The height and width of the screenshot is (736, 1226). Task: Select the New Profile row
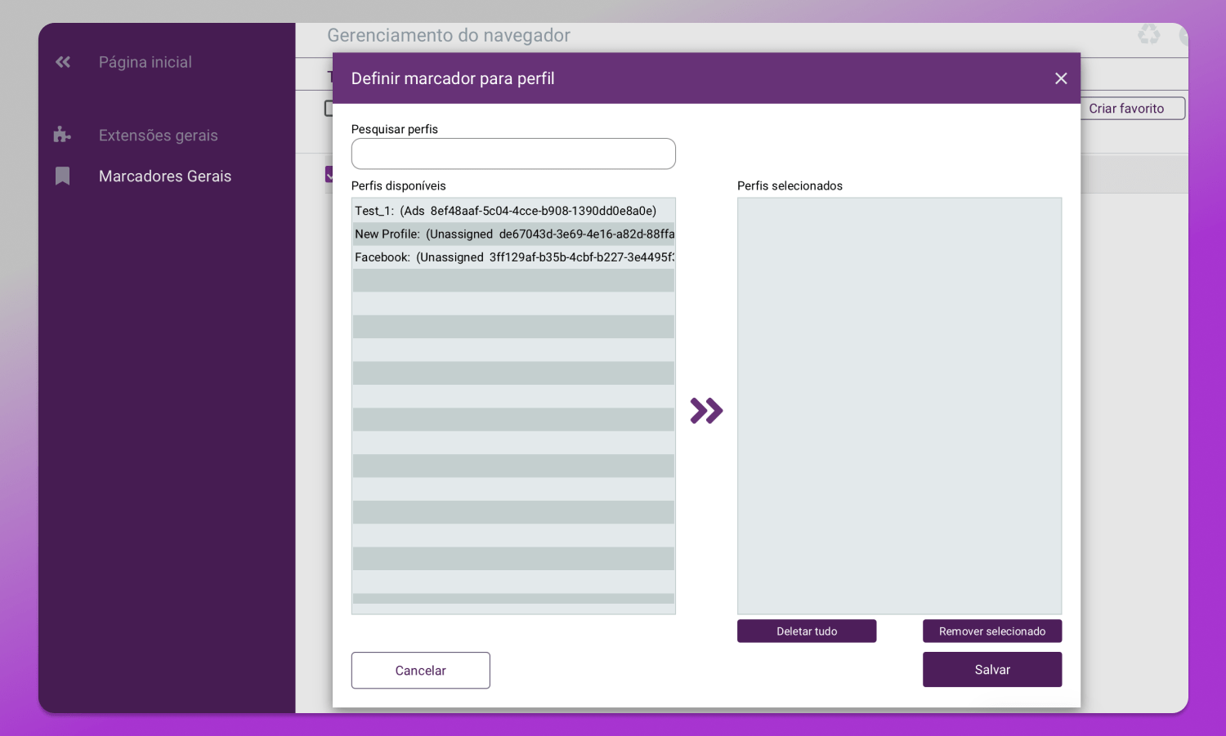pos(513,234)
